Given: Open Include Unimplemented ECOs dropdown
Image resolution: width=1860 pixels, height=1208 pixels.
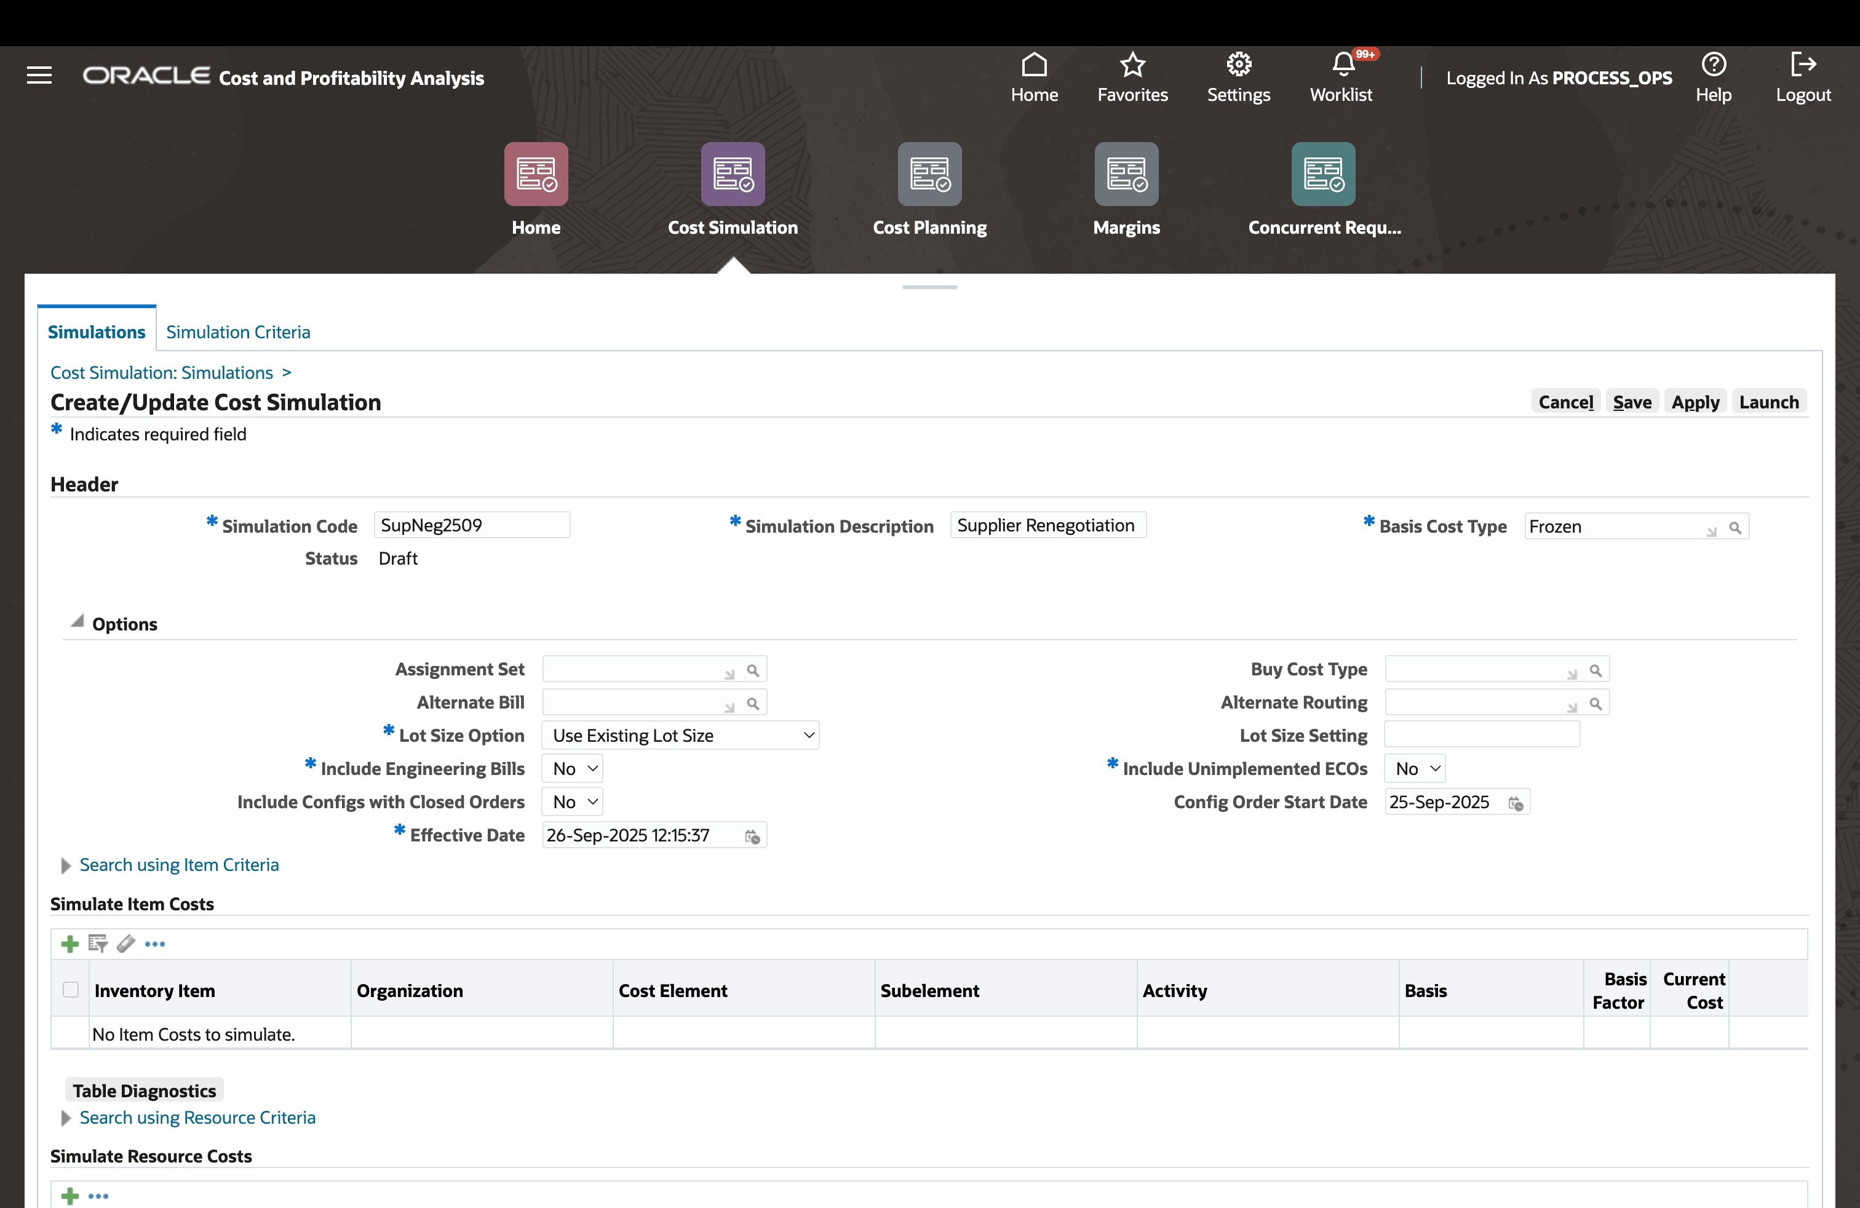Looking at the screenshot, I should [1415, 769].
